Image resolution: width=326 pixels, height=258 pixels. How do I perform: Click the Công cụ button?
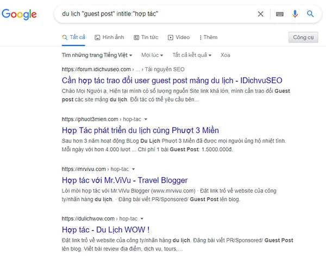[303, 37]
